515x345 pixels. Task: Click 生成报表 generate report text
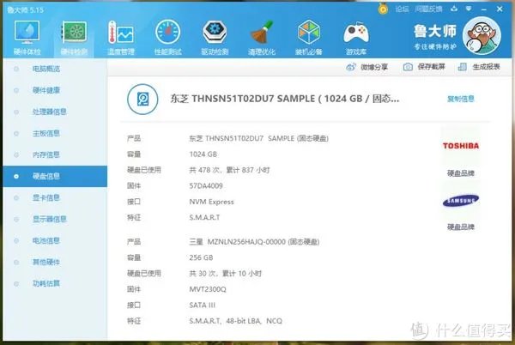(x=486, y=67)
